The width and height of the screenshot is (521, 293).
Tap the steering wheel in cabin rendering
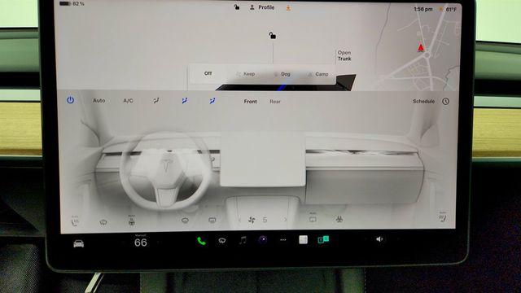[x=165, y=170]
